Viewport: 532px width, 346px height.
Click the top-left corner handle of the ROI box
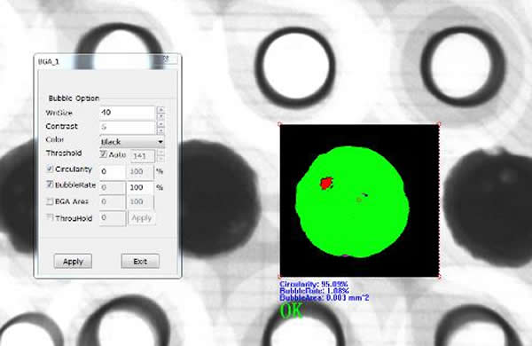click(x=279, y=124)
